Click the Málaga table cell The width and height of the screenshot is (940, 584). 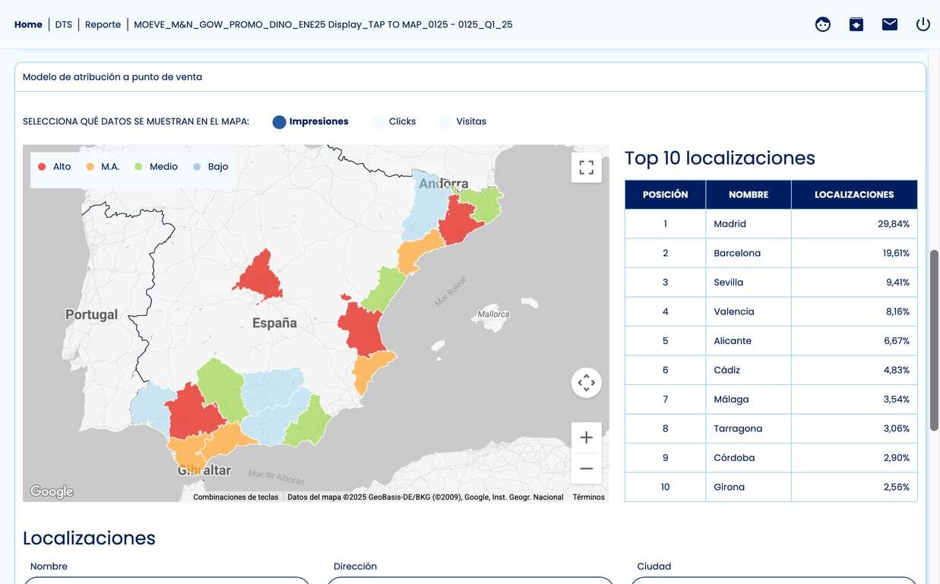(749, 399)
